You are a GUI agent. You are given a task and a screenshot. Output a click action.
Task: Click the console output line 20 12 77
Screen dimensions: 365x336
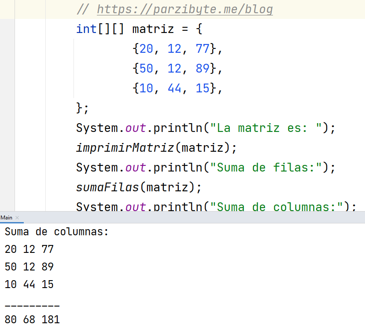coord(29,249)
